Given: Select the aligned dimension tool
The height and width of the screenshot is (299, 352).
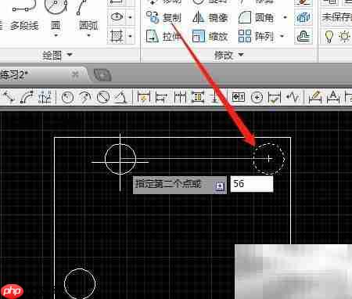Looking at the screenshot, I should point(8,97).
